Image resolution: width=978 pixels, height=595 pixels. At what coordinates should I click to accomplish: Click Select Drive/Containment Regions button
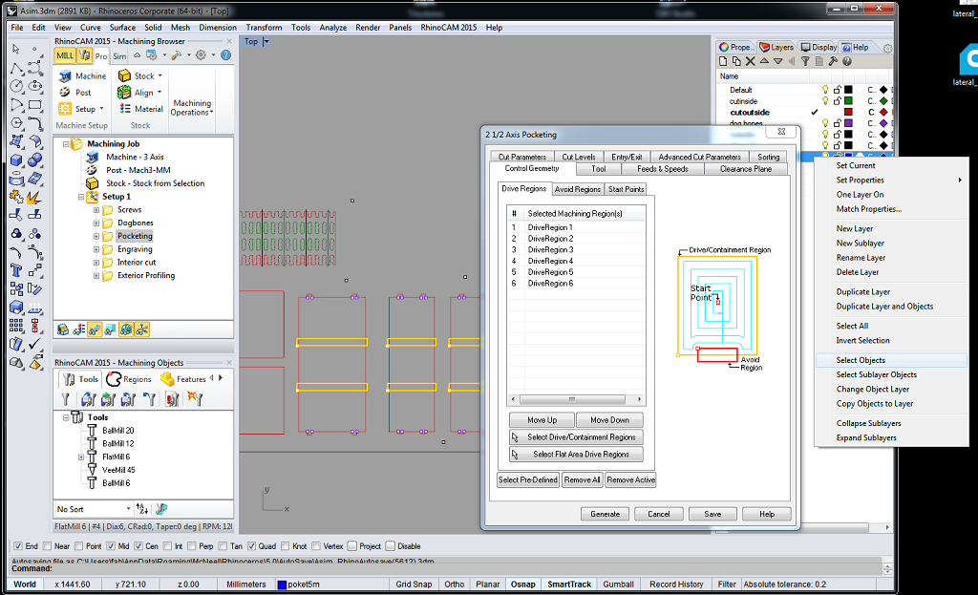(576, 437)
